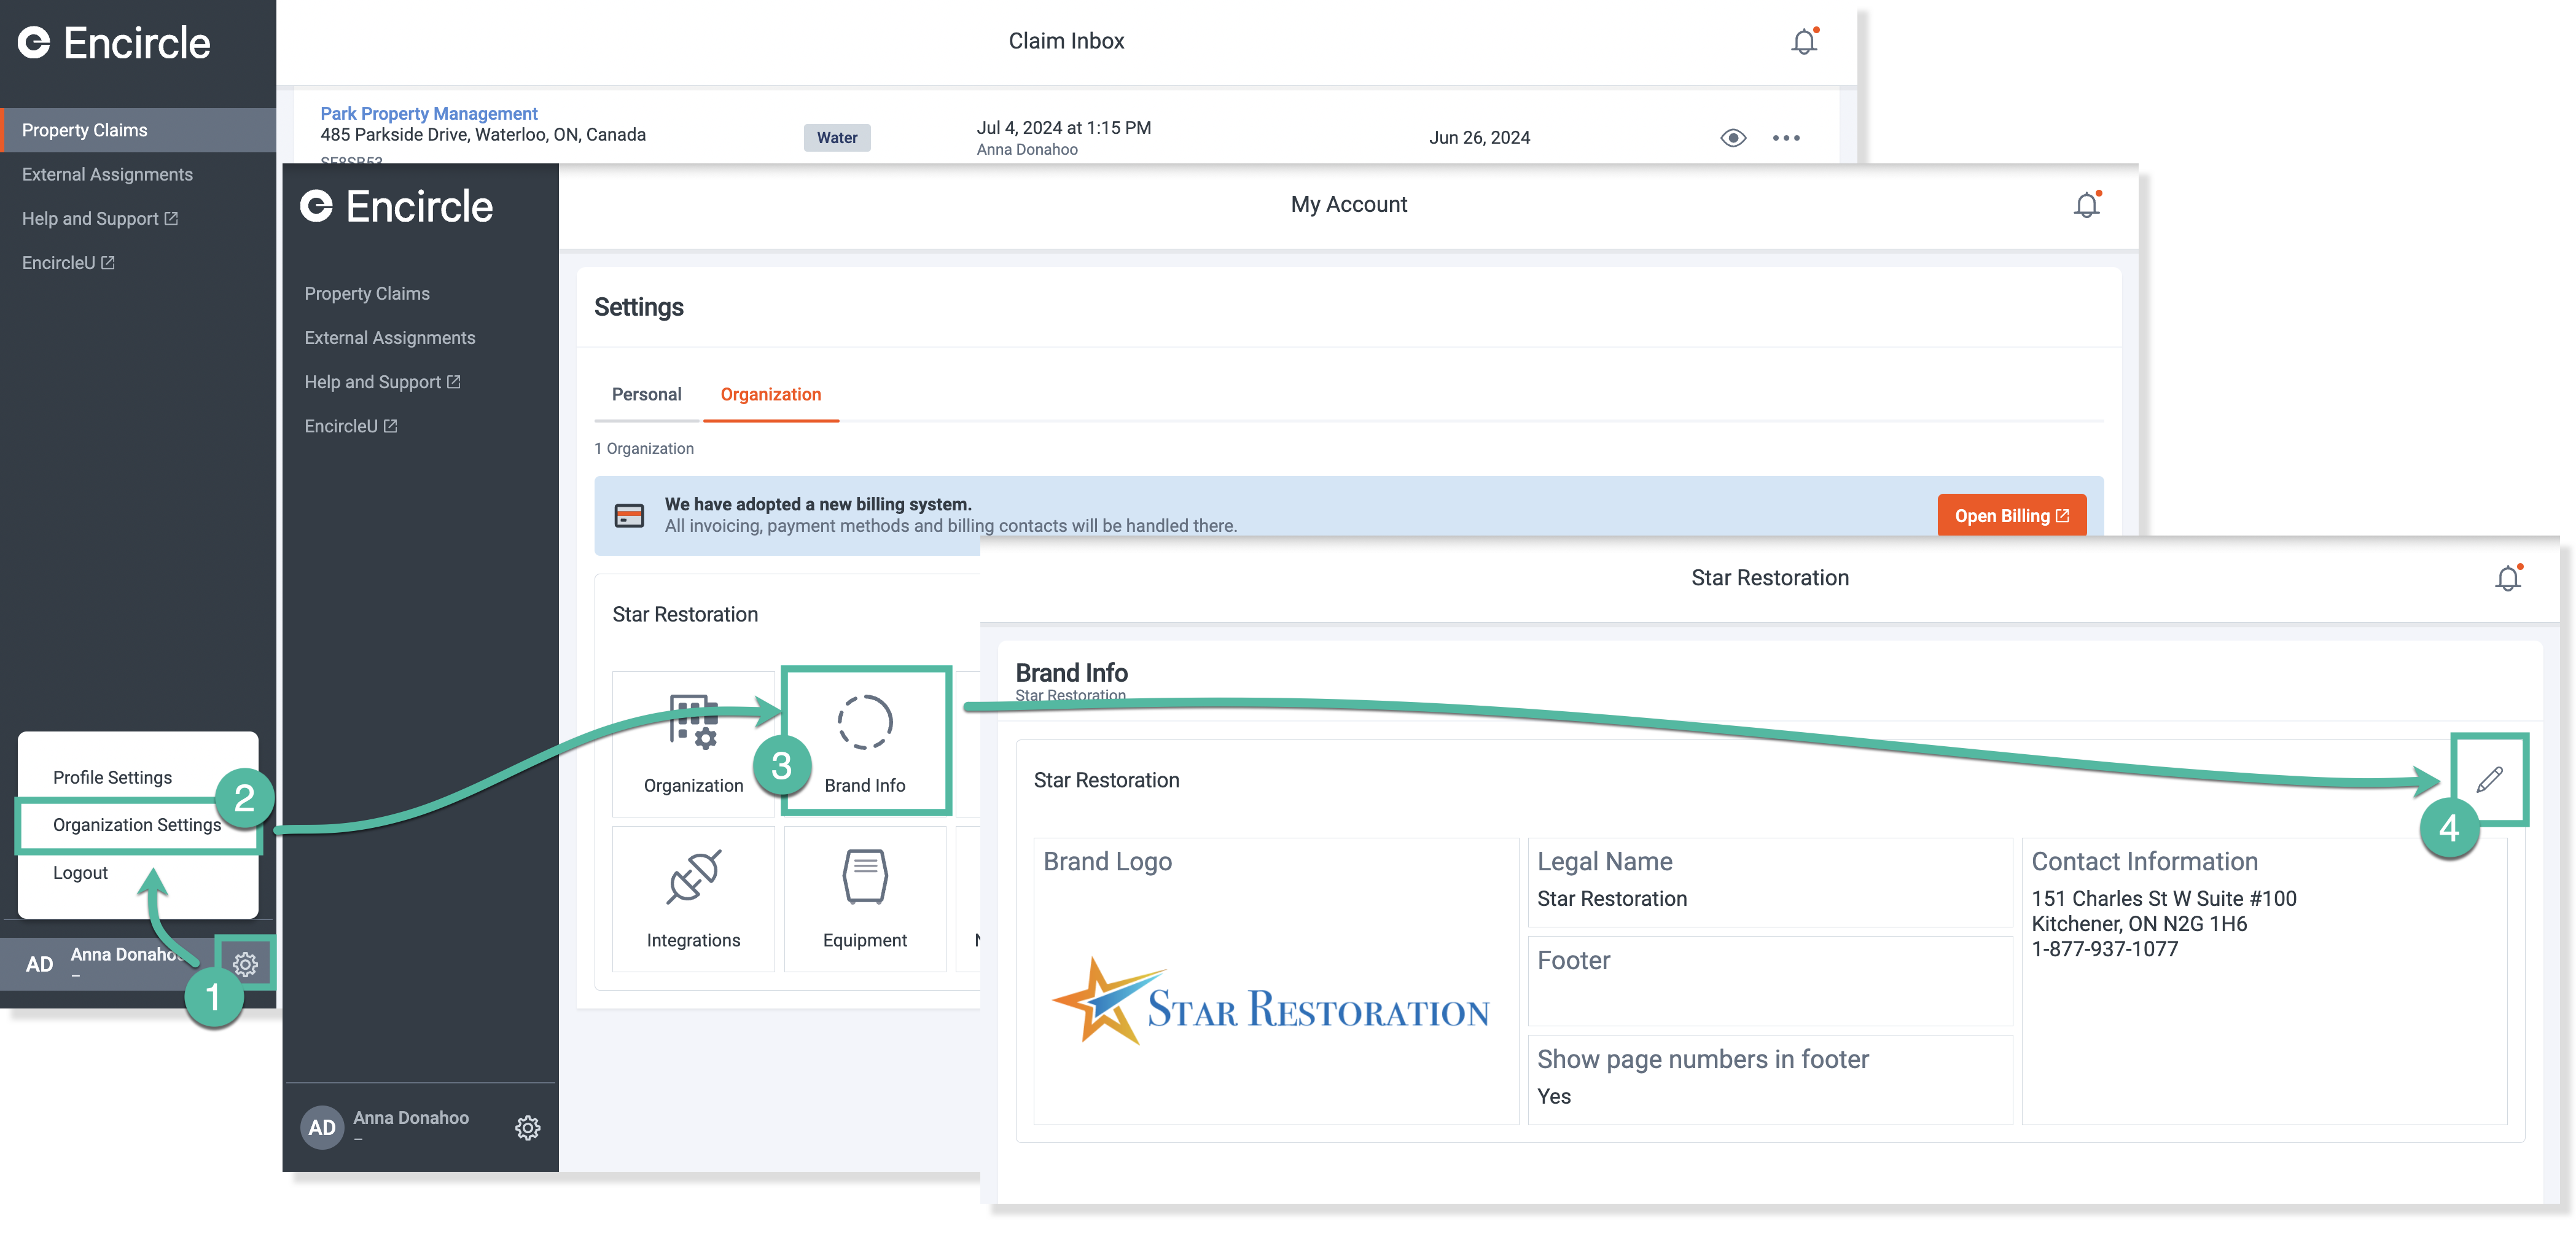Image resolution: width=2576 pixels, height=1248 pixels.
Task: Open the Integrations tile
Action: (693, 899)
